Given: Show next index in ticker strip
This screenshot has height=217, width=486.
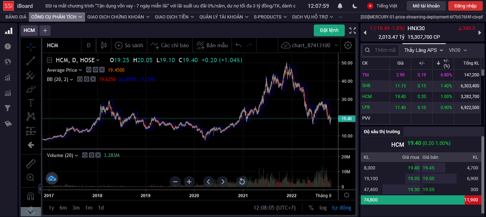Looking at the screenshot, I should [480, 33].
